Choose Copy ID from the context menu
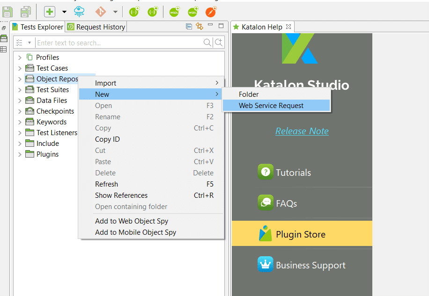 coord(151,139)
